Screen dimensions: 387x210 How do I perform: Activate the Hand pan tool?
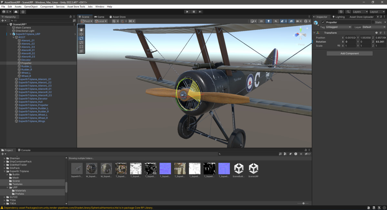coord(81,29)
